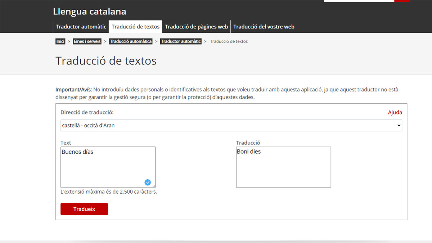Go to Traducció del vostre web tab
Viewport: 432px width, 243px height.
tap(264, 27)
